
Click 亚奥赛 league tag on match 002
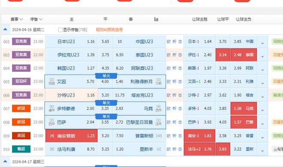(21, 41)
